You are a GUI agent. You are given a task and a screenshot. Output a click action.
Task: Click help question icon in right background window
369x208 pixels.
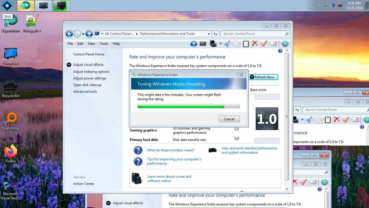(x=362, y=127)
